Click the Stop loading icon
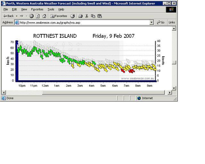 [x=31, y=16]
